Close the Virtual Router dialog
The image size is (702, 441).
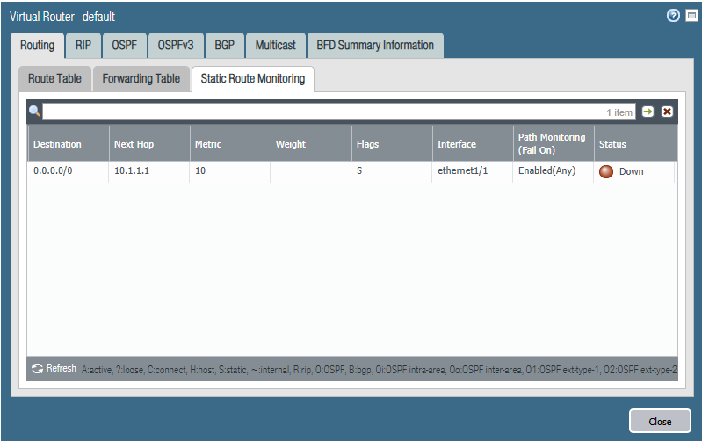tap(660, 422)
